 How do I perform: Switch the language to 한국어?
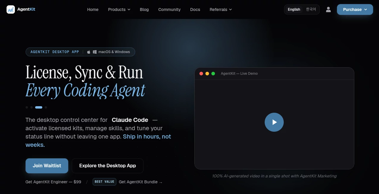311,9
